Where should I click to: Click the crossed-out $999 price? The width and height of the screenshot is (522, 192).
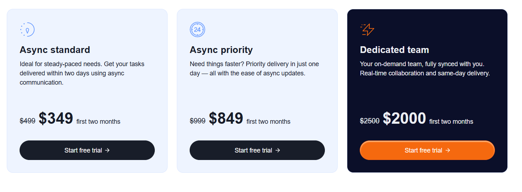pos(197,121)
